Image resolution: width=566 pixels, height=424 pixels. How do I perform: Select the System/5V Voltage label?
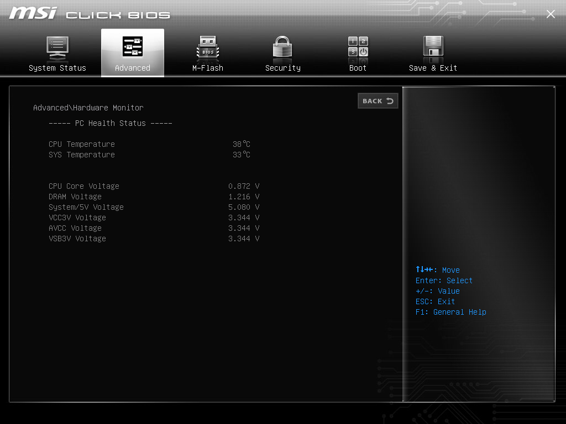point(86,207)
